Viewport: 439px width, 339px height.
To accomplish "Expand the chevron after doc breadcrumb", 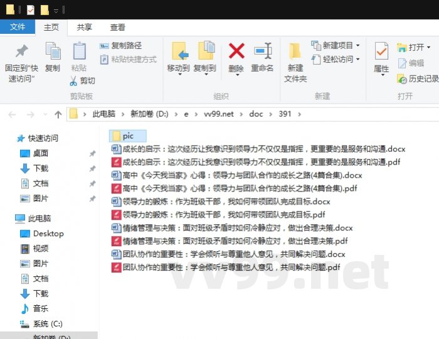I will pyautogui.click(x=271, y=114).
